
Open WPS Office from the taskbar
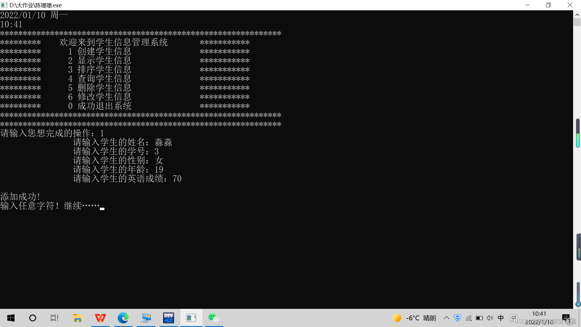100,318
